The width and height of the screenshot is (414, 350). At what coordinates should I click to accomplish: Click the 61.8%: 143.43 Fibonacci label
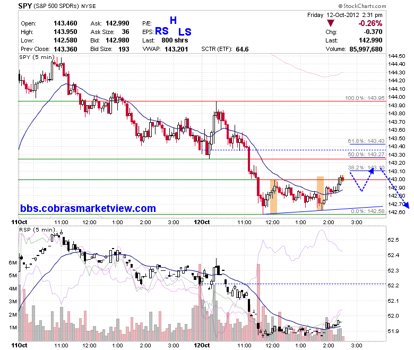pyautogui.click(x=366, y=141)
